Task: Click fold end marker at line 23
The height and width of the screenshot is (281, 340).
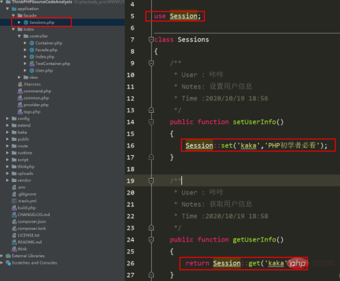Action: coord(151,227)
